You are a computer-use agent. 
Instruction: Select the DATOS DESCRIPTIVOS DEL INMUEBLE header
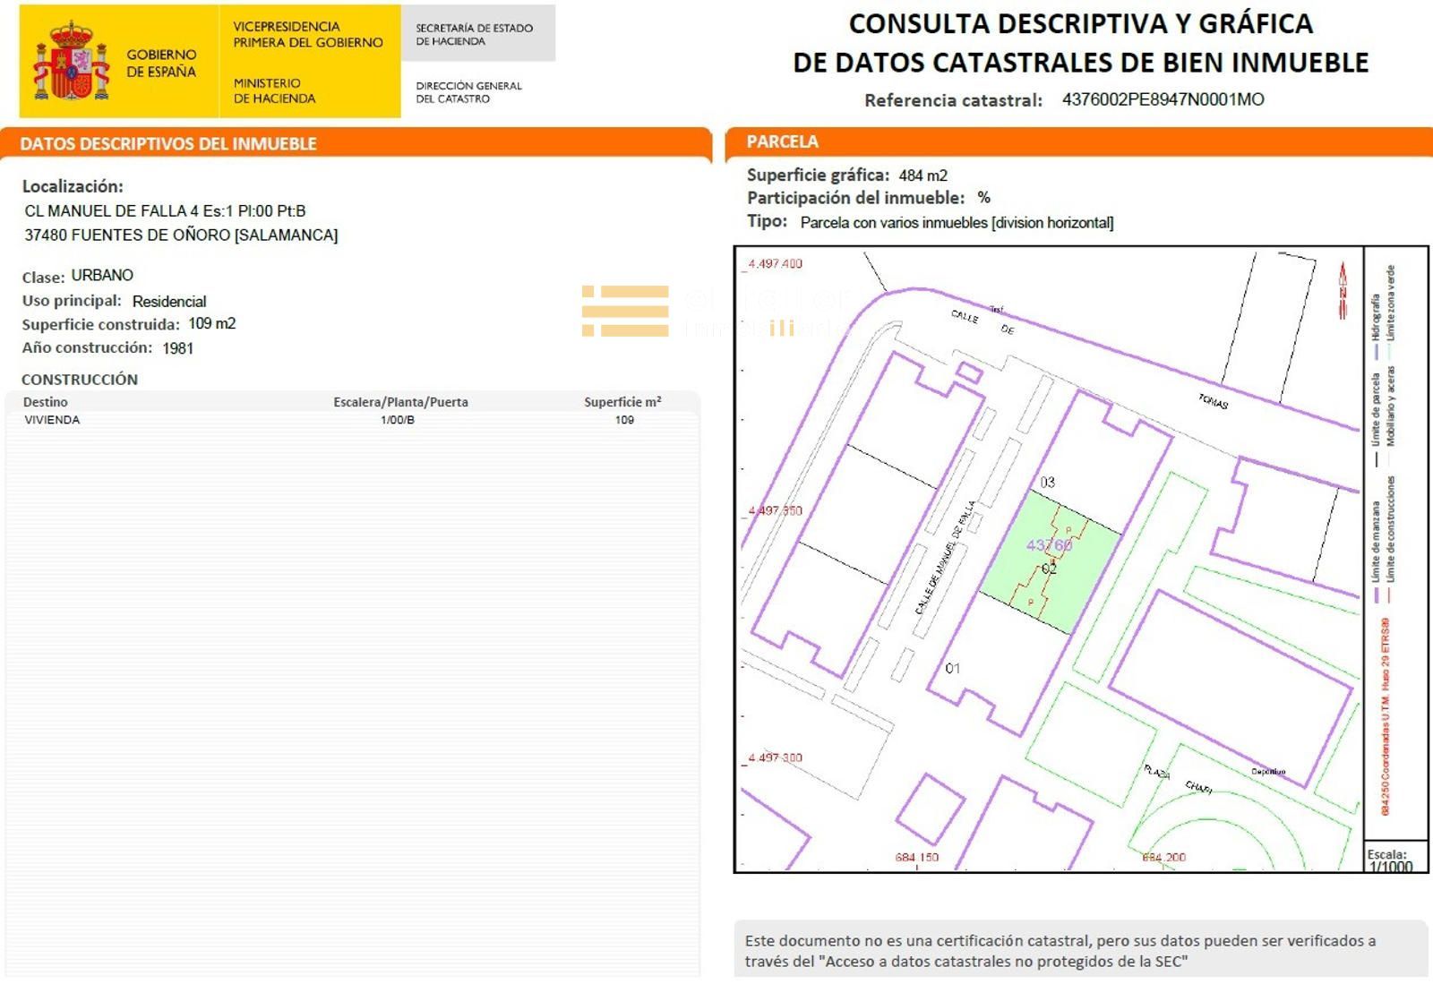click(x=168, y=144)
